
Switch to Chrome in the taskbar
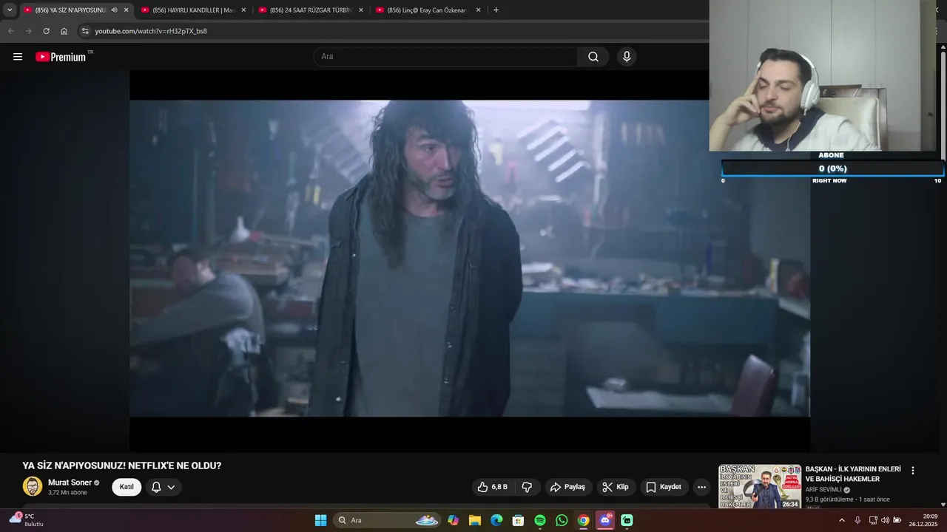click(x=583, y=520)
